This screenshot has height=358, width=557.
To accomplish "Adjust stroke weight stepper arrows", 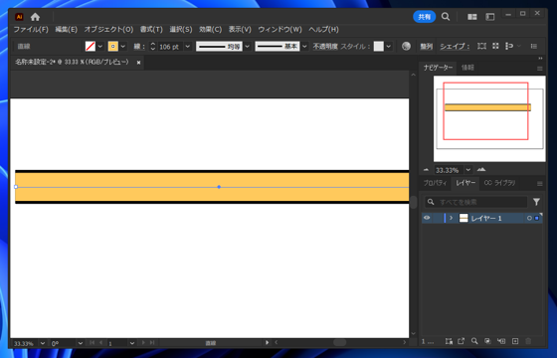I will 153,46.
